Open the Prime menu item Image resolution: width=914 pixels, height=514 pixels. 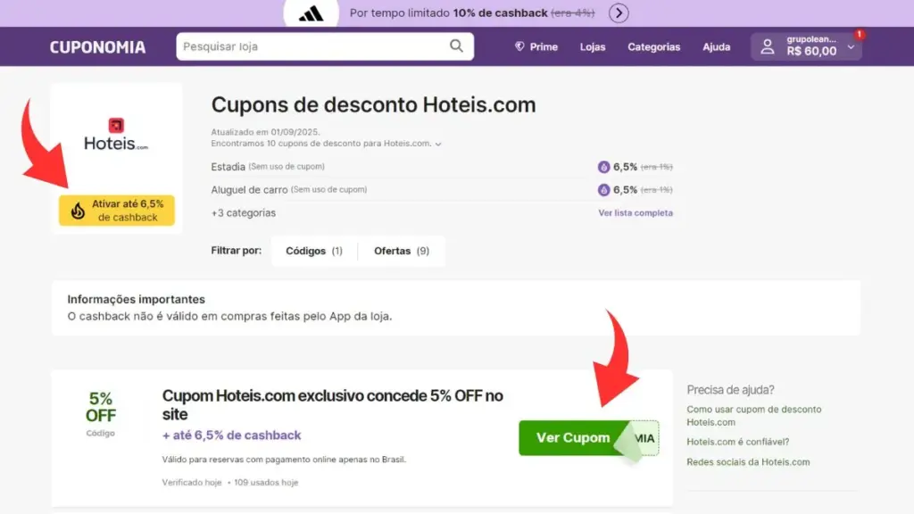536,46
